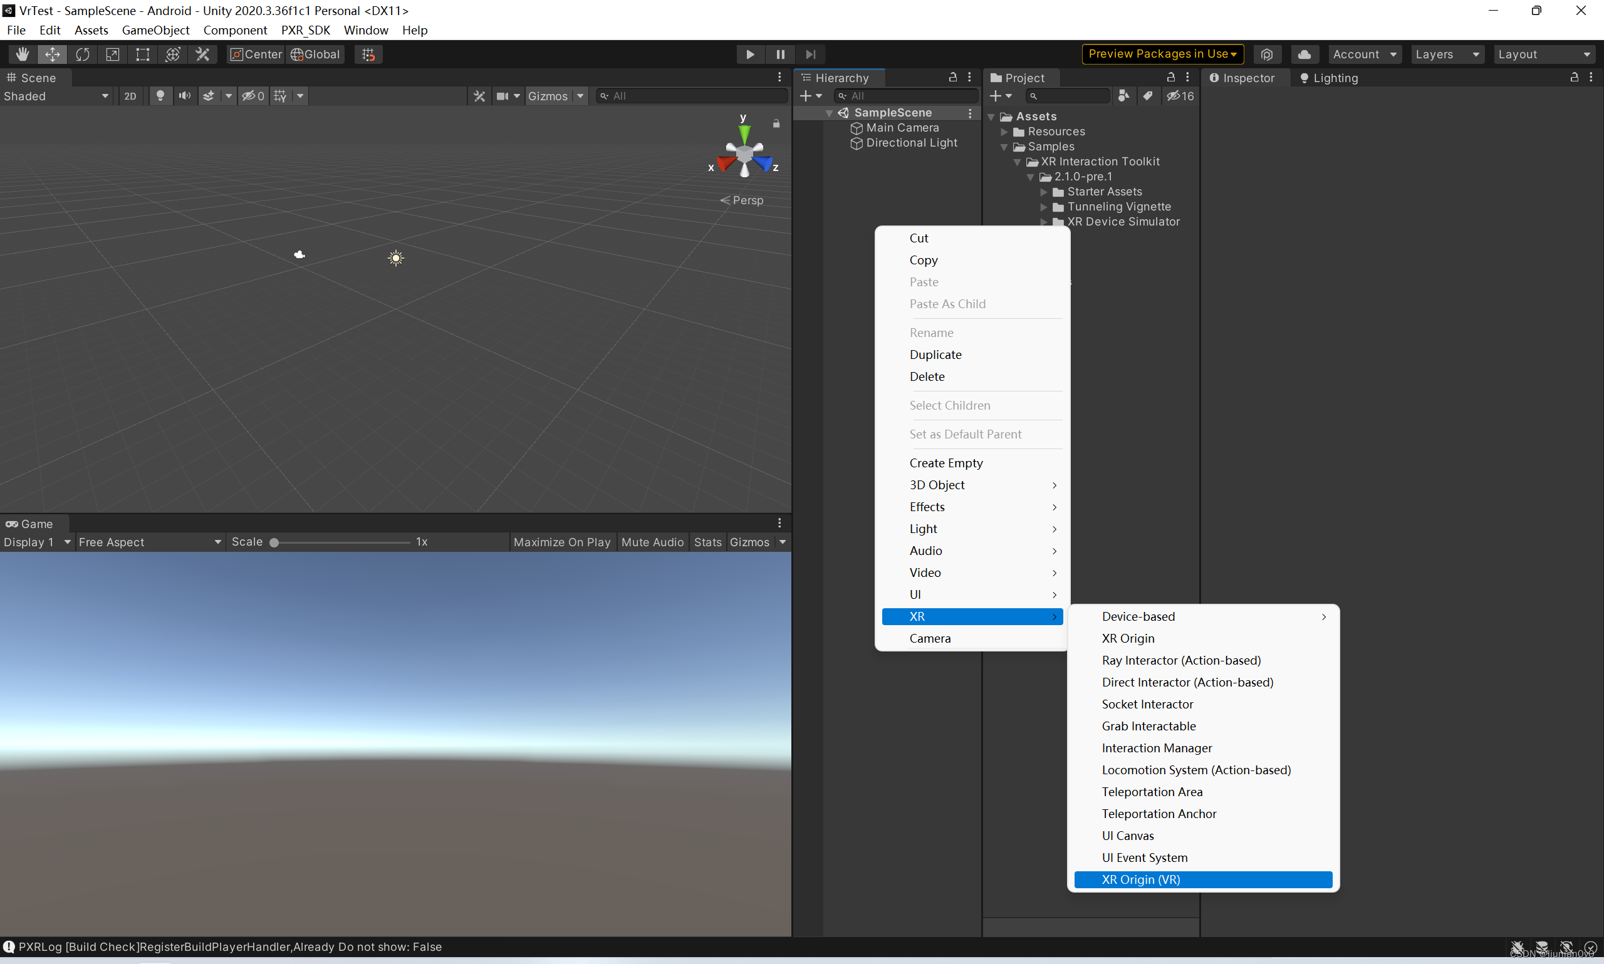1604x964 pixels.
Task: Open the Shaded draw mode dropdown
Action: pyautogui.click(x=55, y=95)
